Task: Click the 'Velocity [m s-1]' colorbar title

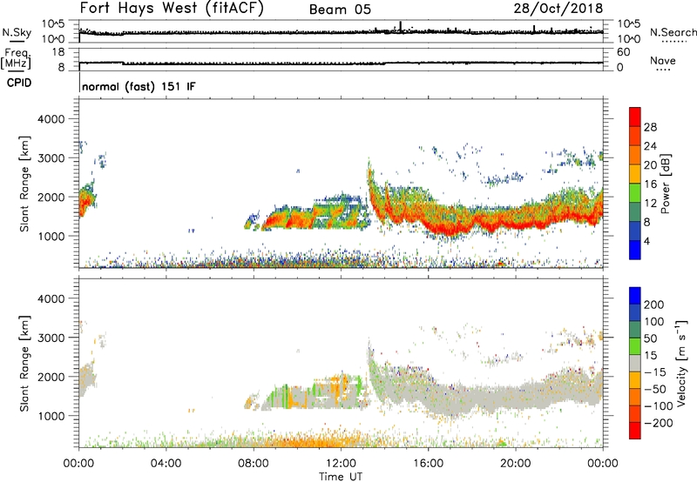Action: tap(681, 363)
